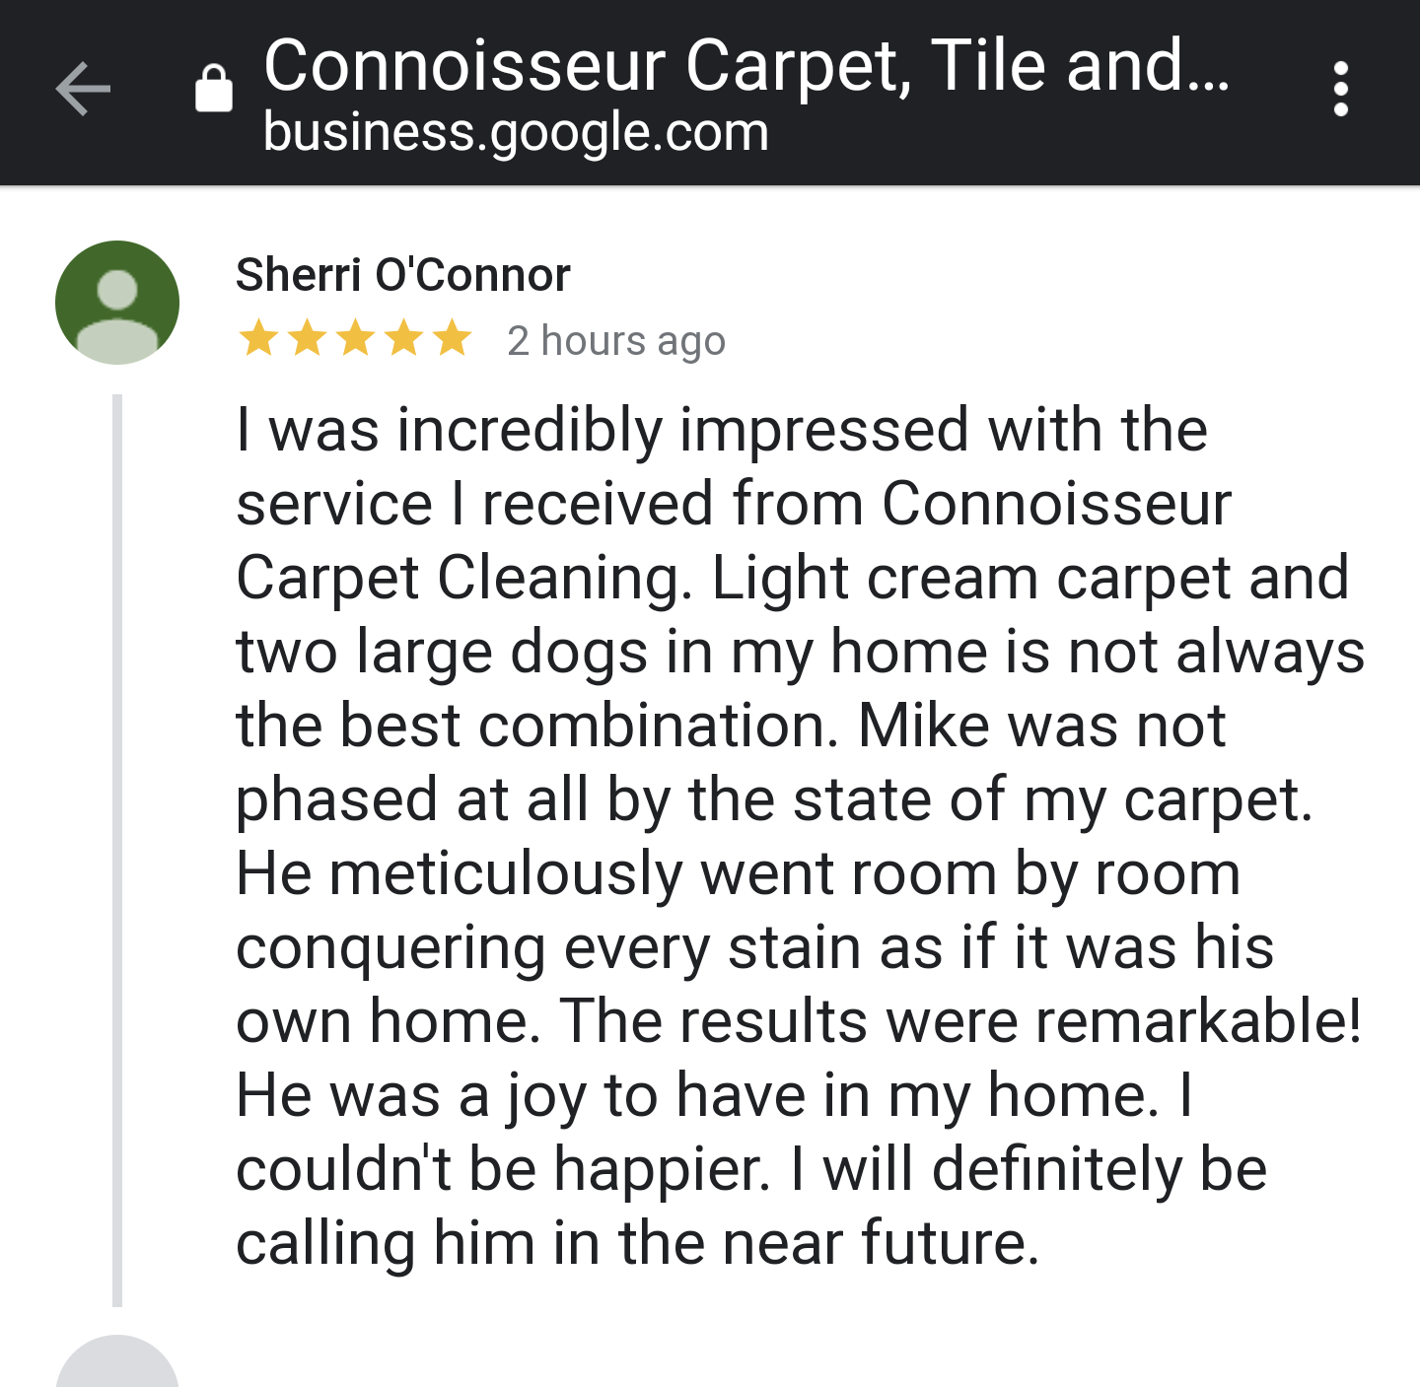Click the '2 hours ago' timestamp
This screenshot has height=1387, width=1420.
coord(616,341)
